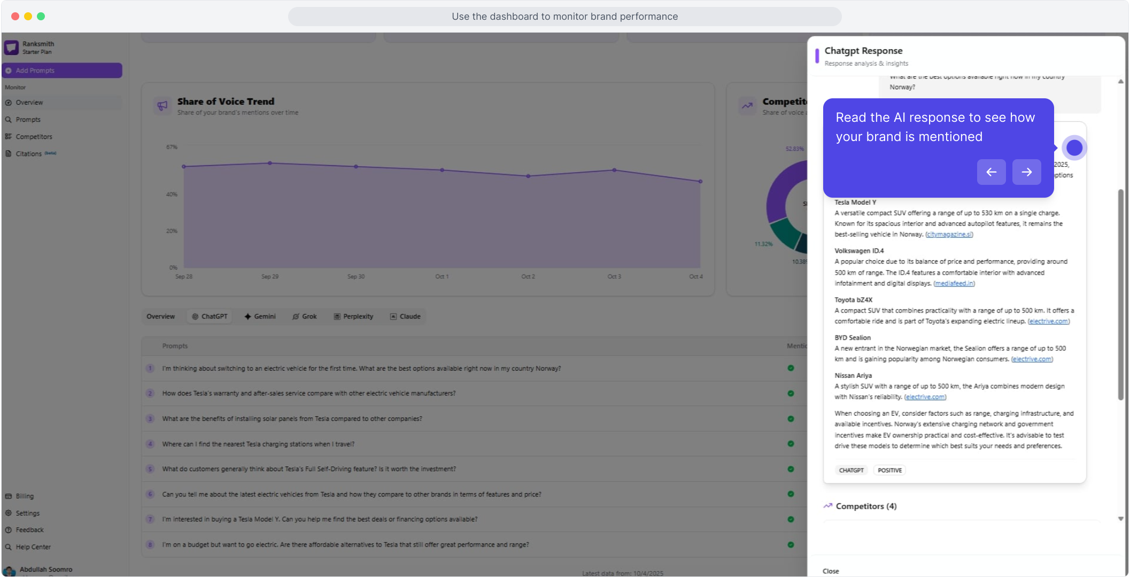1130x577 pixels.
Task: Click the purple tour beacon dot
Action: pos(1074,148)
